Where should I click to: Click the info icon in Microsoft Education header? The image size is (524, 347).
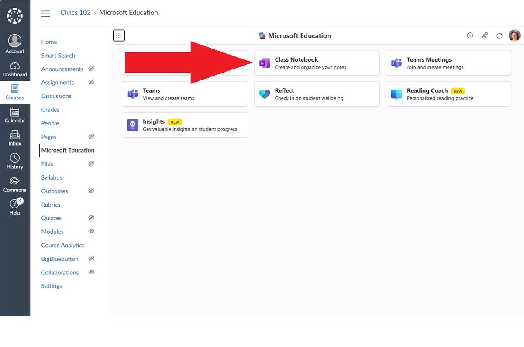[x=470, y=36]
